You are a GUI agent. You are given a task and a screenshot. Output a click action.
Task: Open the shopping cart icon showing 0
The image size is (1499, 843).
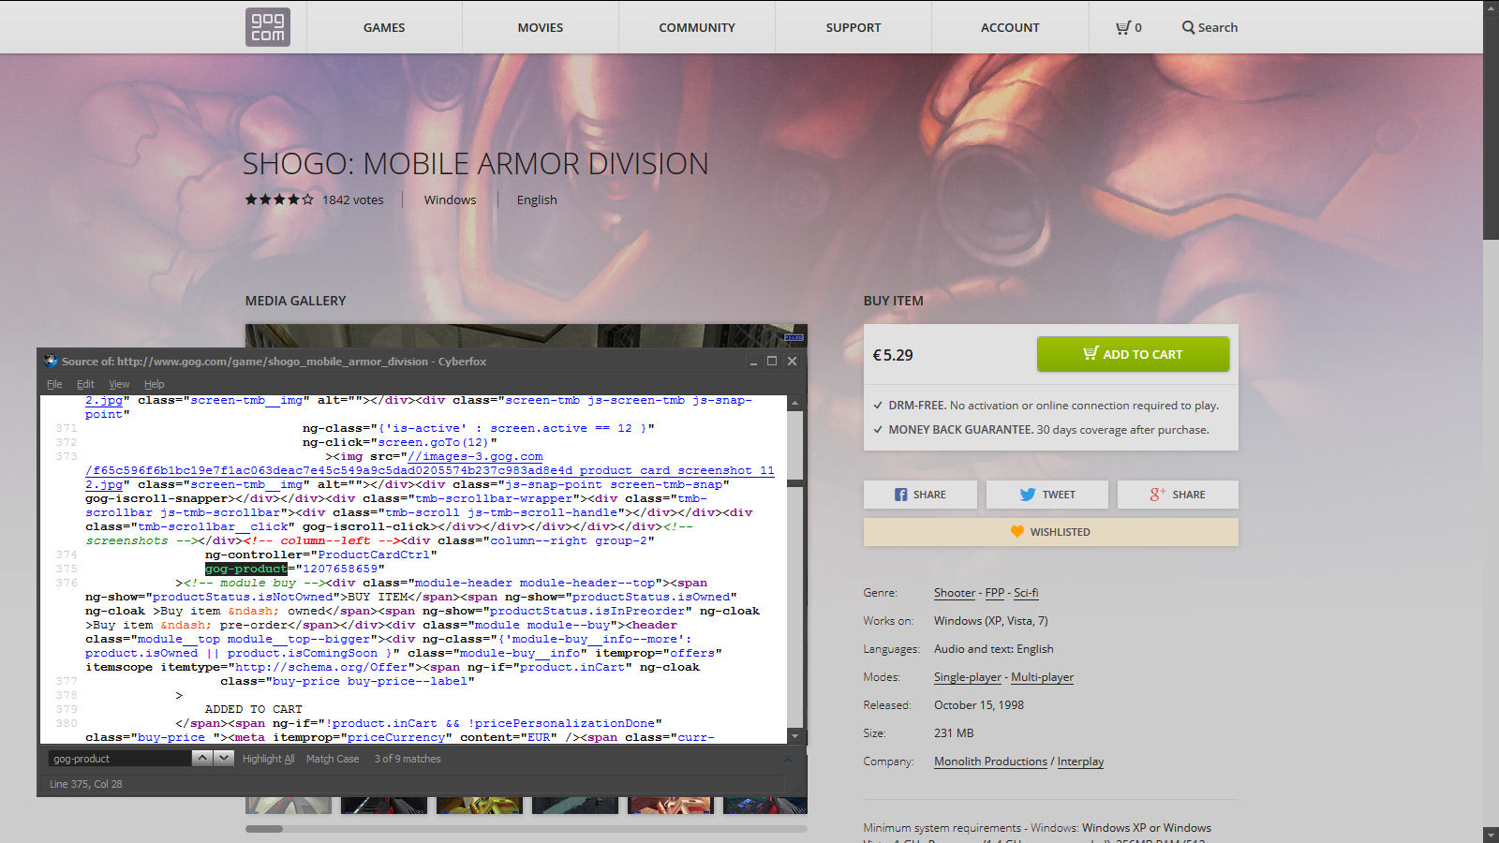coord(1128,27)
